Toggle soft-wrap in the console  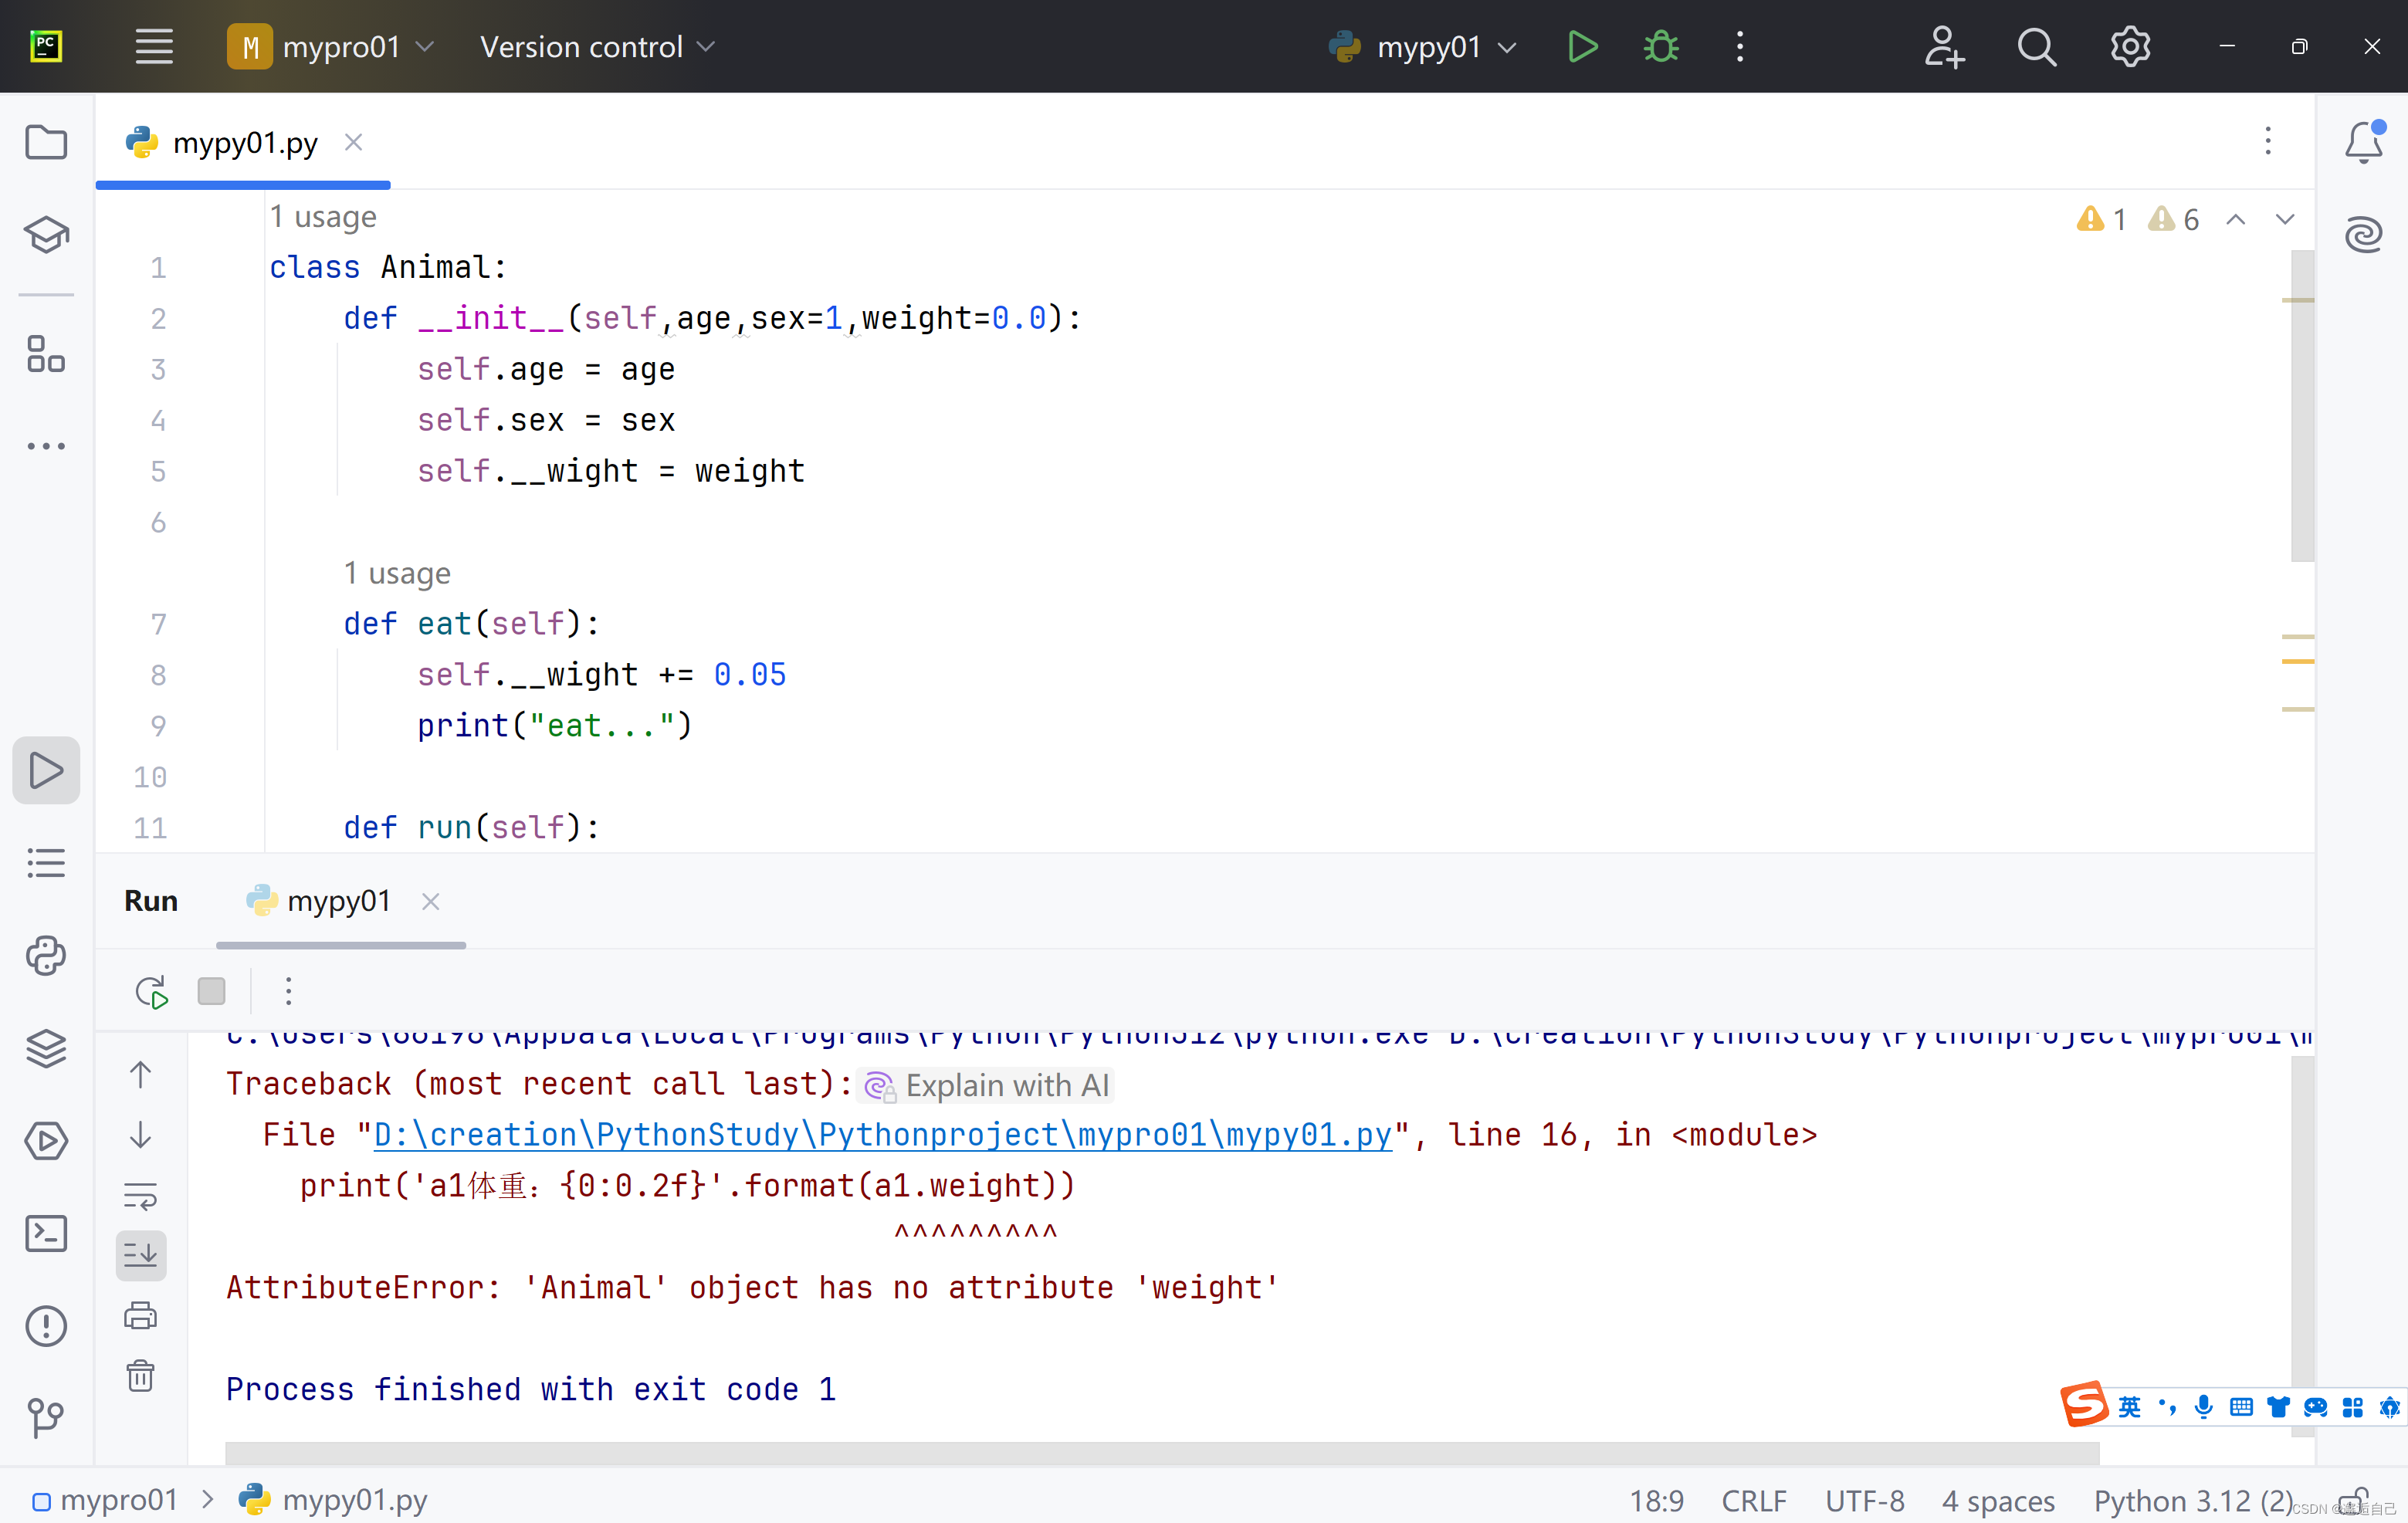click(141, 1196)
